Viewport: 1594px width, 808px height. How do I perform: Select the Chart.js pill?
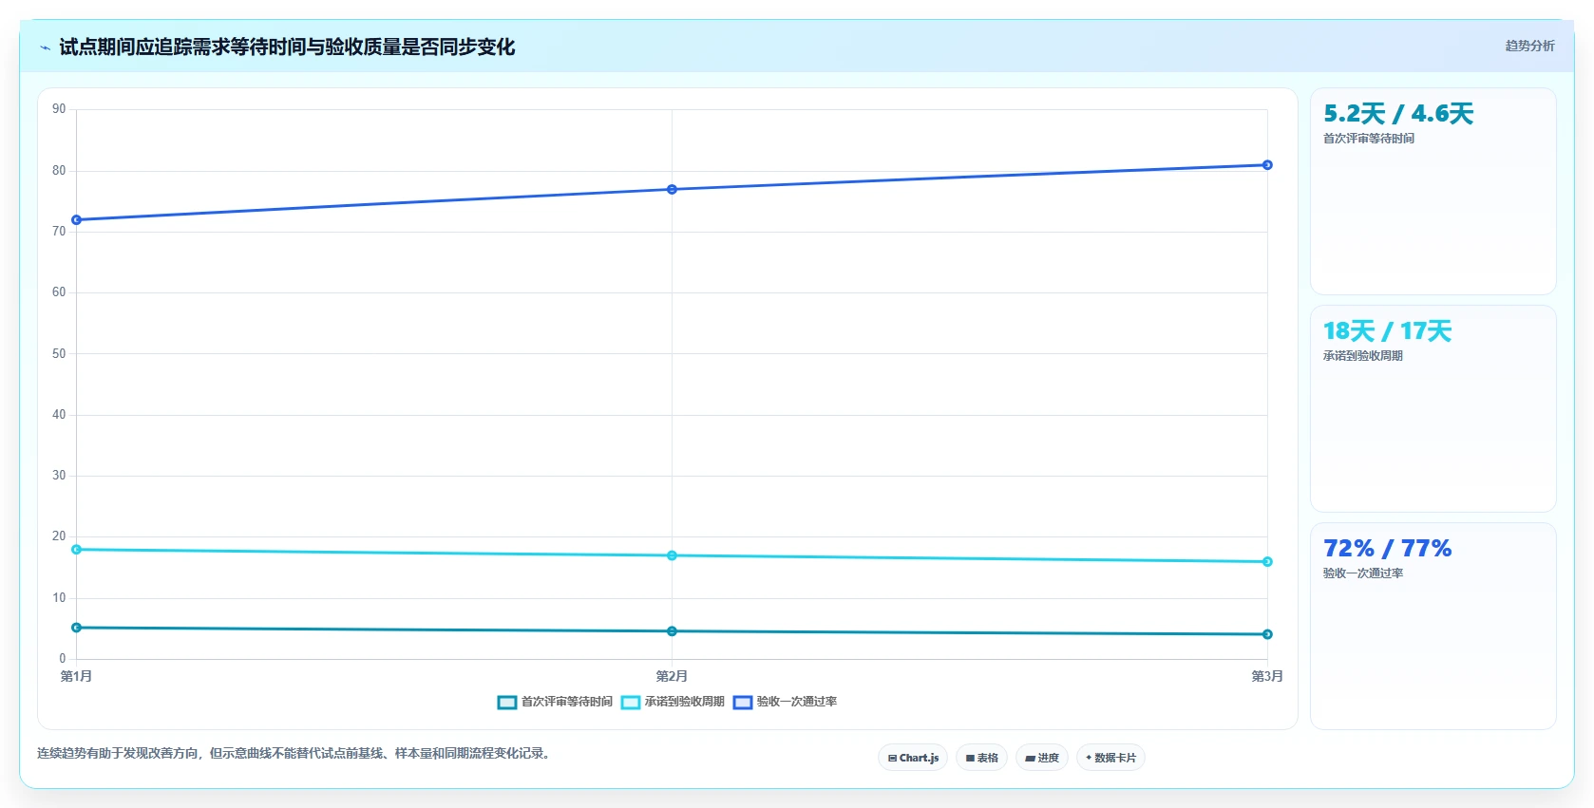913,758
